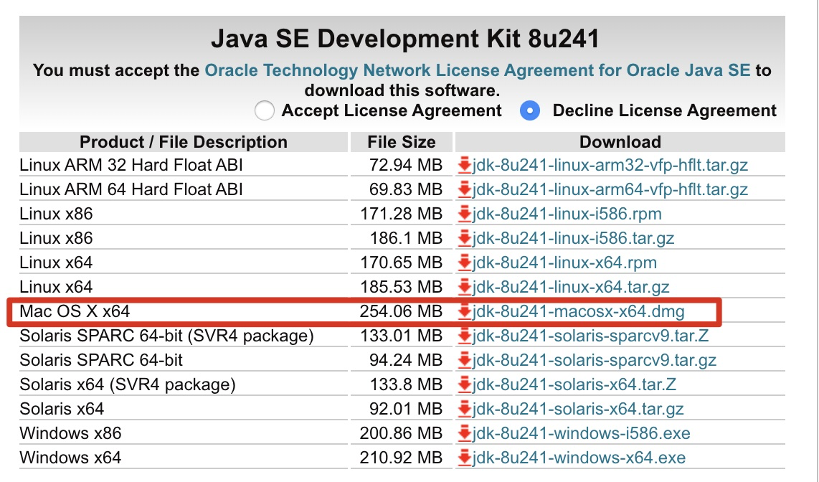Open the jdk-8u241-solaris-sparcv9.tar.Z link
This screenshot has height=482, width=819.
[x=590, y=336]
